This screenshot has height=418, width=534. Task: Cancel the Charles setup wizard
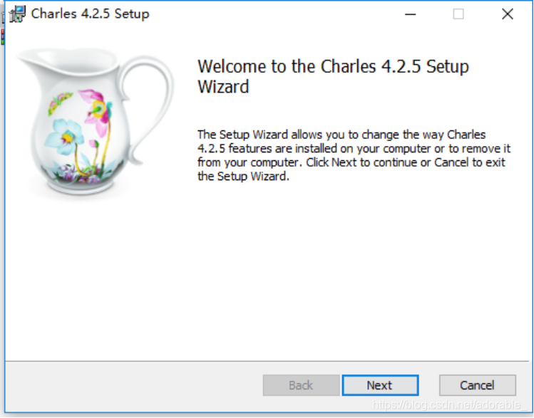tap(478, 385)
